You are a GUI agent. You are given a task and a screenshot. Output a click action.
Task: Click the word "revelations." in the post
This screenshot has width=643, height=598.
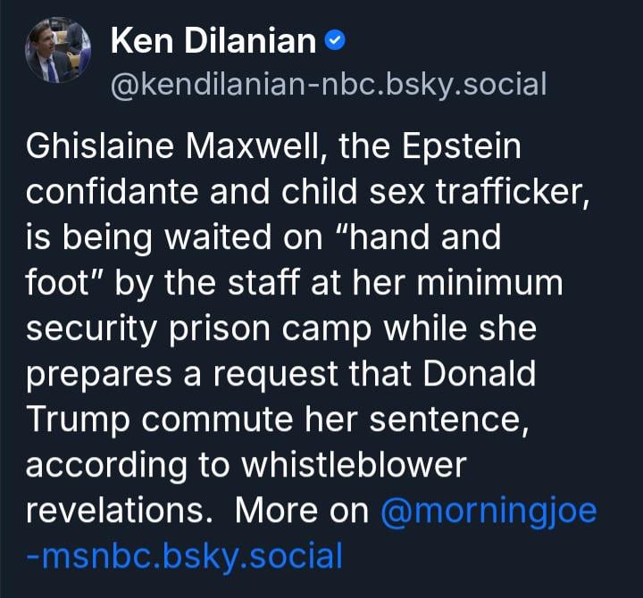click(119, 511)
